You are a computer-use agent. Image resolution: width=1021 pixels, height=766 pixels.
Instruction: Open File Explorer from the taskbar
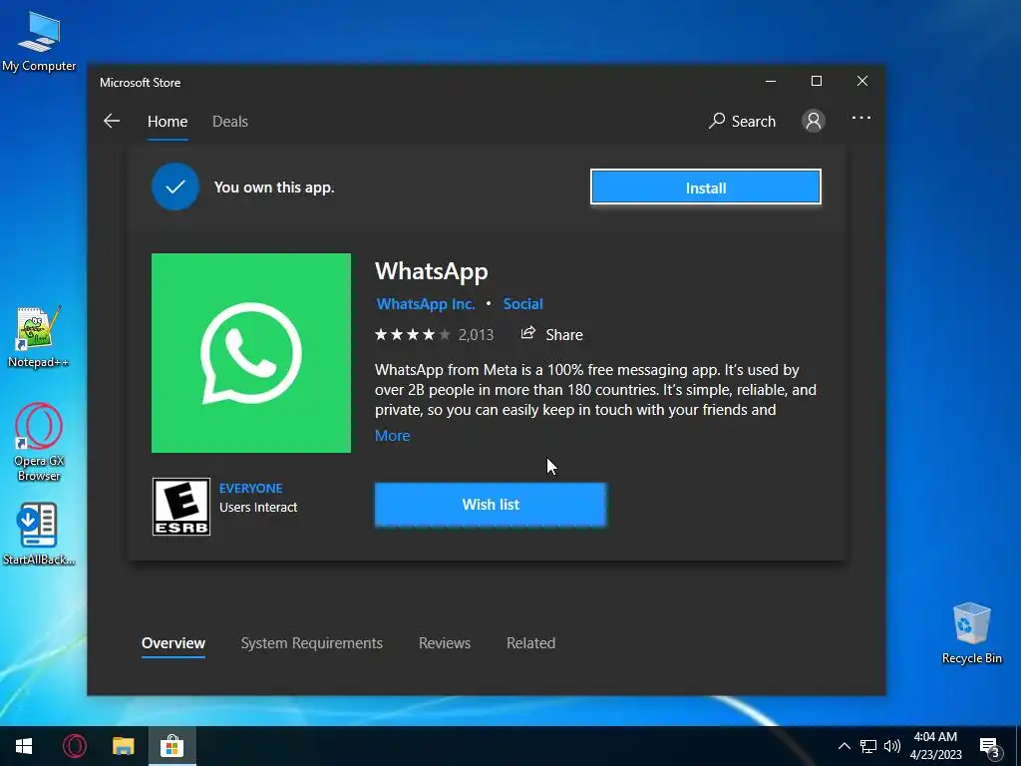123,746
